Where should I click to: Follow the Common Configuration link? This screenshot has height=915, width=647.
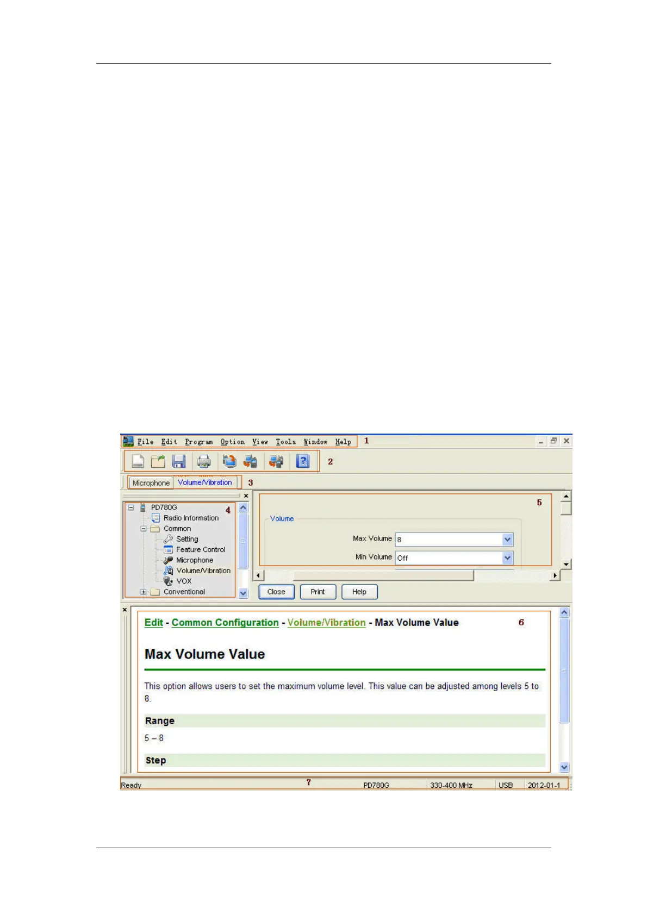[225, 623]
